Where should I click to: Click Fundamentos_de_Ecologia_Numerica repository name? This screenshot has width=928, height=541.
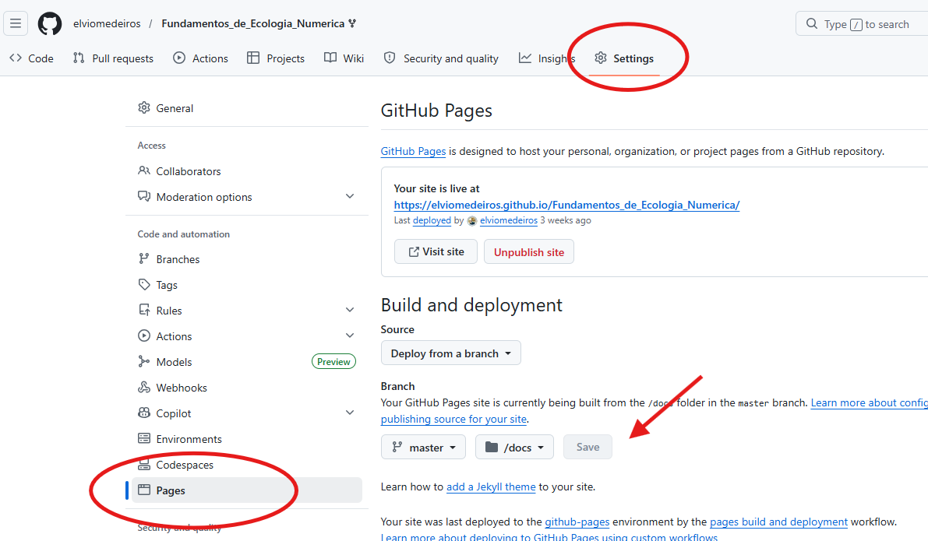point(252,23)
